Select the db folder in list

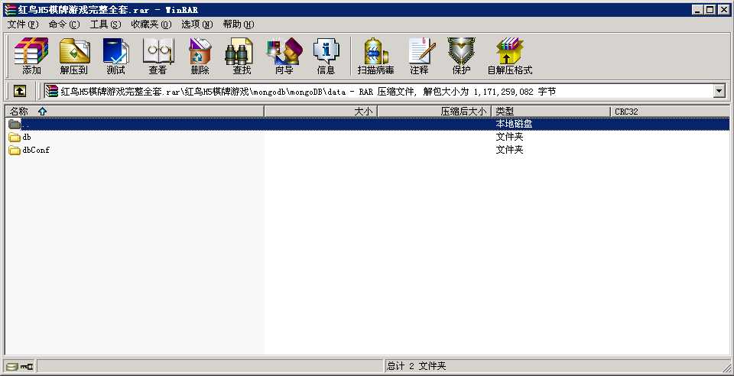(x=26, y=137)
